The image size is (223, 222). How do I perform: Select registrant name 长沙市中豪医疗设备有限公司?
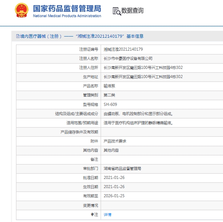point(128,59)
